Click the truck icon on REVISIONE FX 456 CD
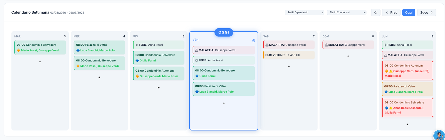 coord(267,55)
